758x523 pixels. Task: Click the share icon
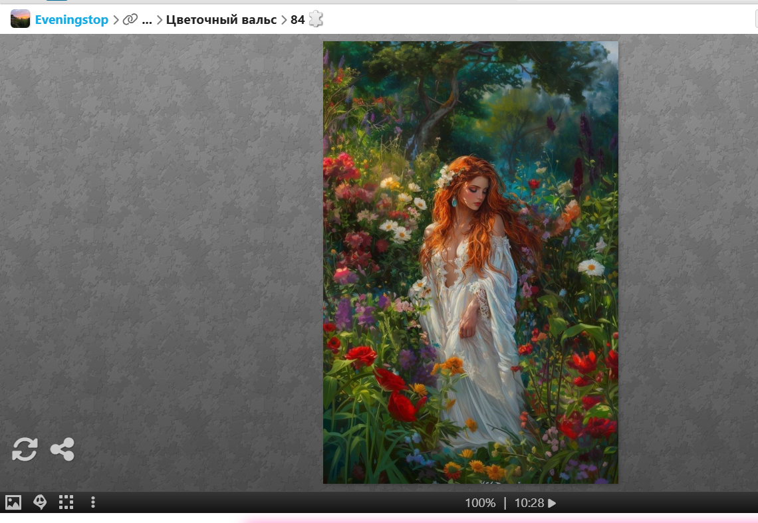(63, 450)
